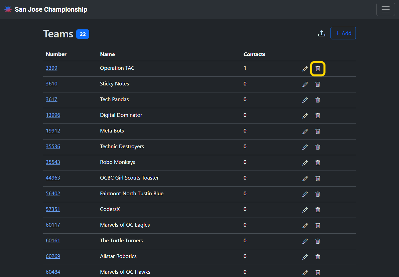Delete the CodersX team row
This screenshot has height=277, width=399.
pyautogui.click(x=318, y=210)
